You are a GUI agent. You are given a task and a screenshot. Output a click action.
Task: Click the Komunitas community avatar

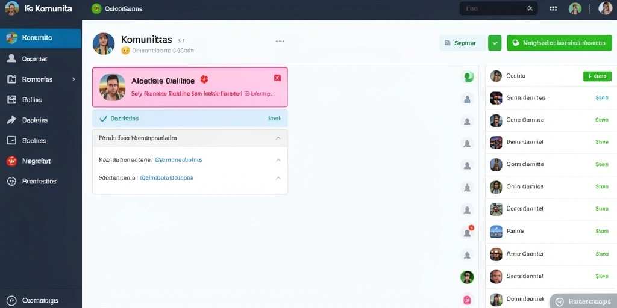104,43
